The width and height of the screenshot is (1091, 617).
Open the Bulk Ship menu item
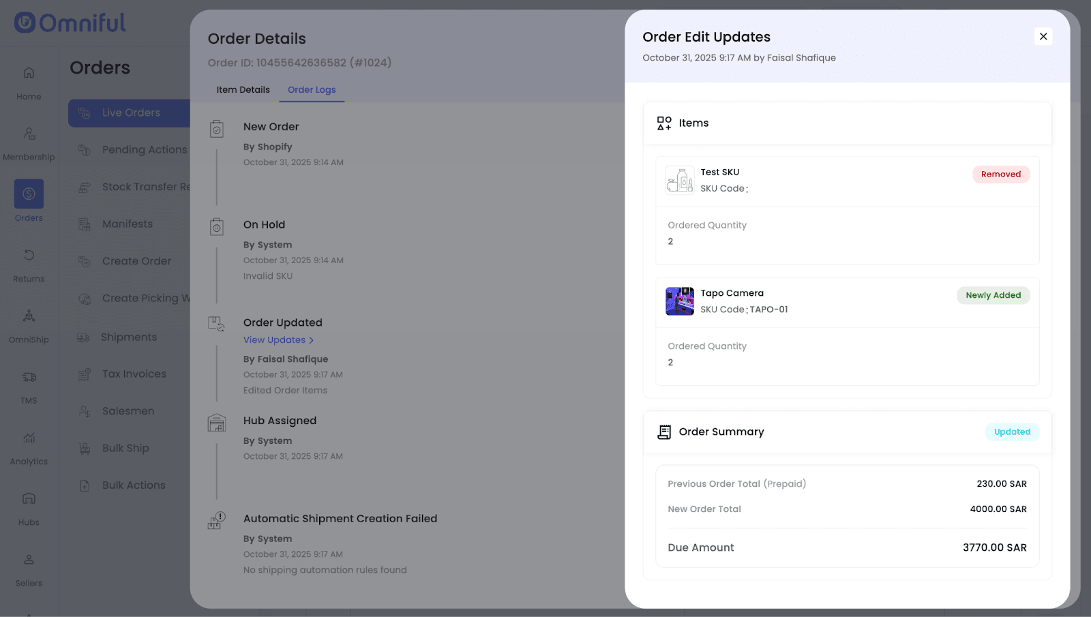point(125,449)
